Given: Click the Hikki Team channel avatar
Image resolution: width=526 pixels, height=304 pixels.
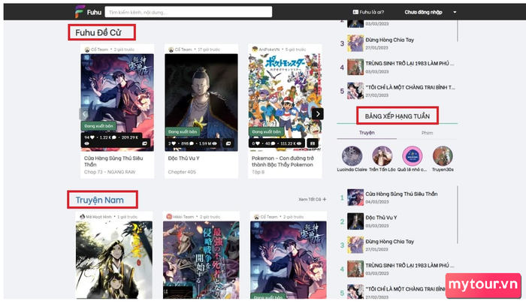Looking at the screenshot, I should (169, 217).
